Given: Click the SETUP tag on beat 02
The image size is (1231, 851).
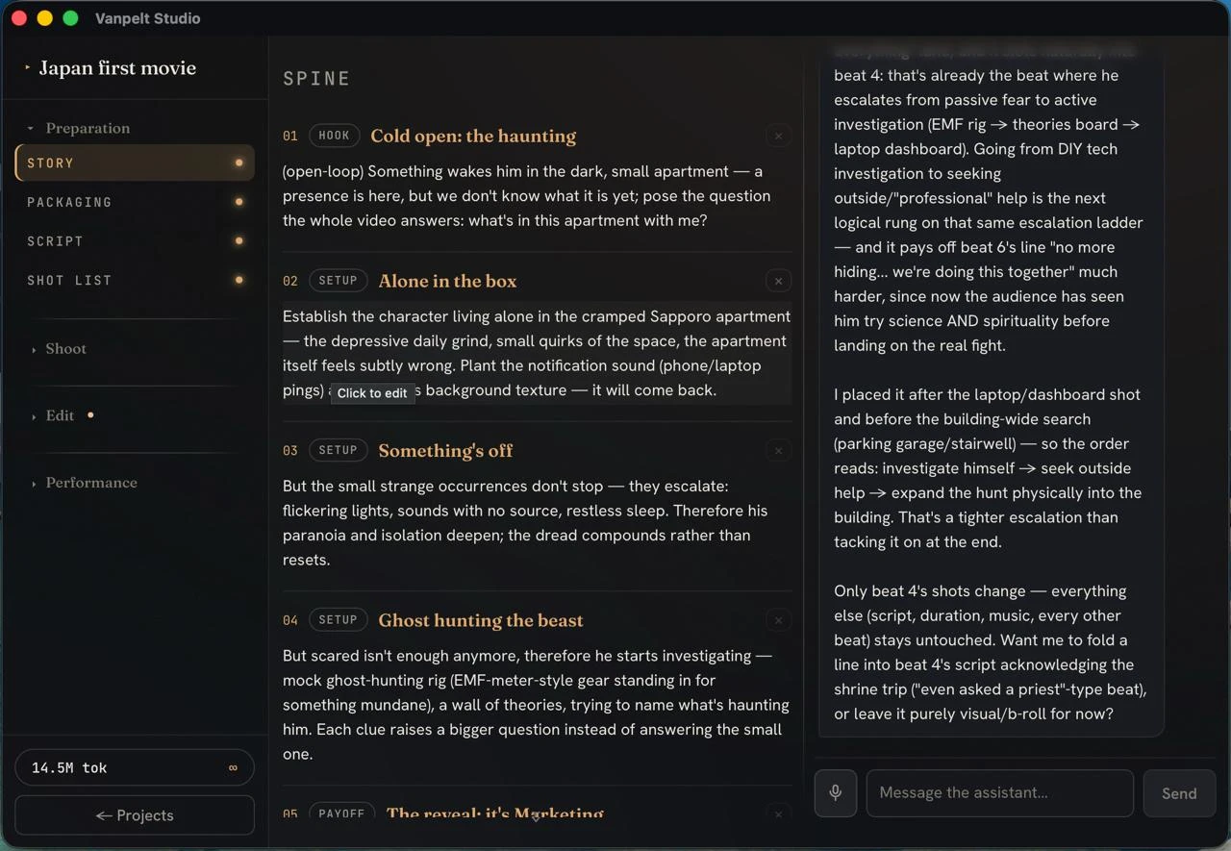Looking at the screenshot, I should [338, 281].
